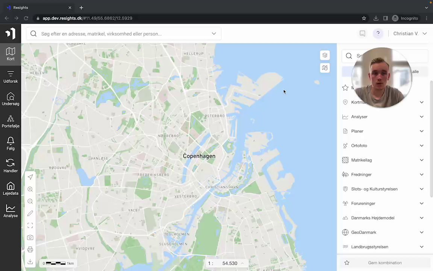The height and width of the screenshot is (271, 433).
Task: Zoom out using the map minus magnifier
Action: point(30,201)
